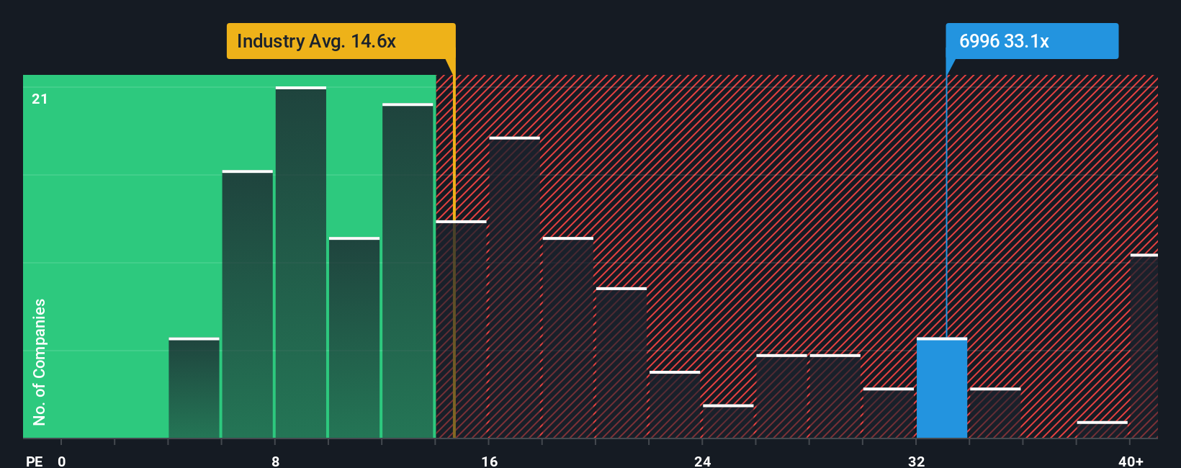The image size is (1181, 468).
Task: Click the x-axis tick label 32
Action: (x=916, y=461)
